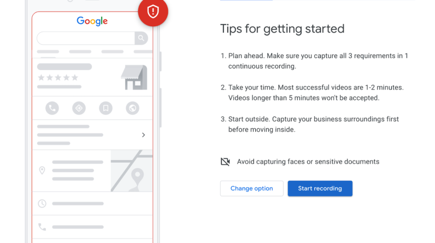Click the clock hours icon
This screenshot has height=243, width=435.
pos(42,204)
